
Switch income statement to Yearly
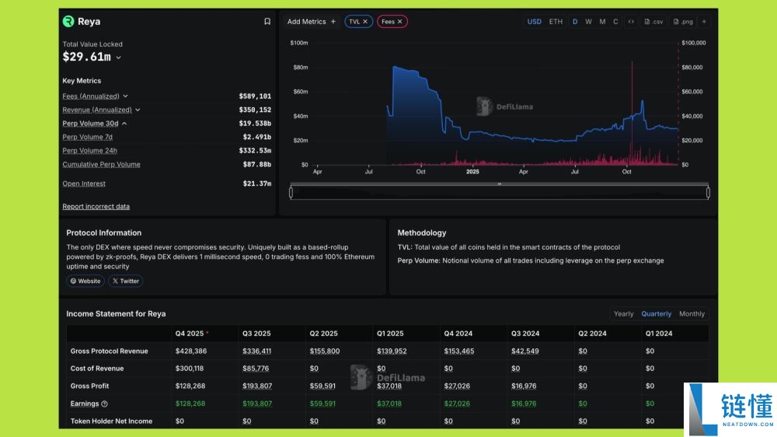[623, 313]
